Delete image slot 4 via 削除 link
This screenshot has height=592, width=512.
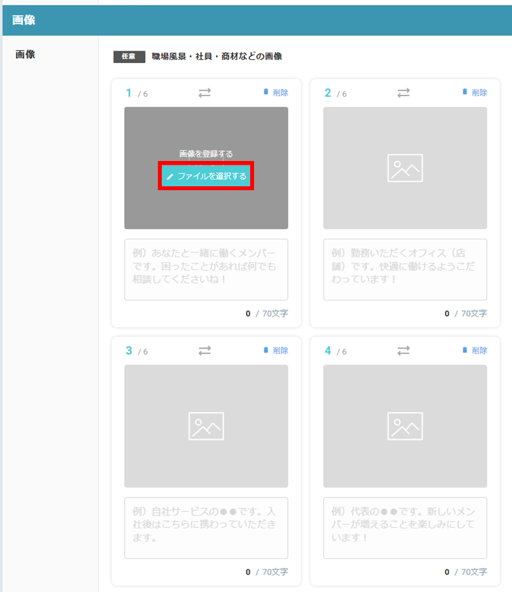(474, 351)
